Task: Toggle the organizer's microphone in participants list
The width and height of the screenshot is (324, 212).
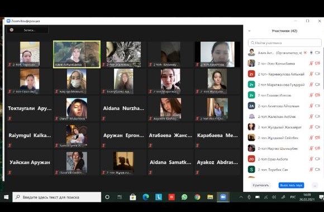Action: pyautogui.click(x=311, y=53)
